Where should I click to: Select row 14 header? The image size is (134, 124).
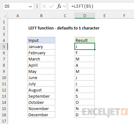click(x=4, y=102)
